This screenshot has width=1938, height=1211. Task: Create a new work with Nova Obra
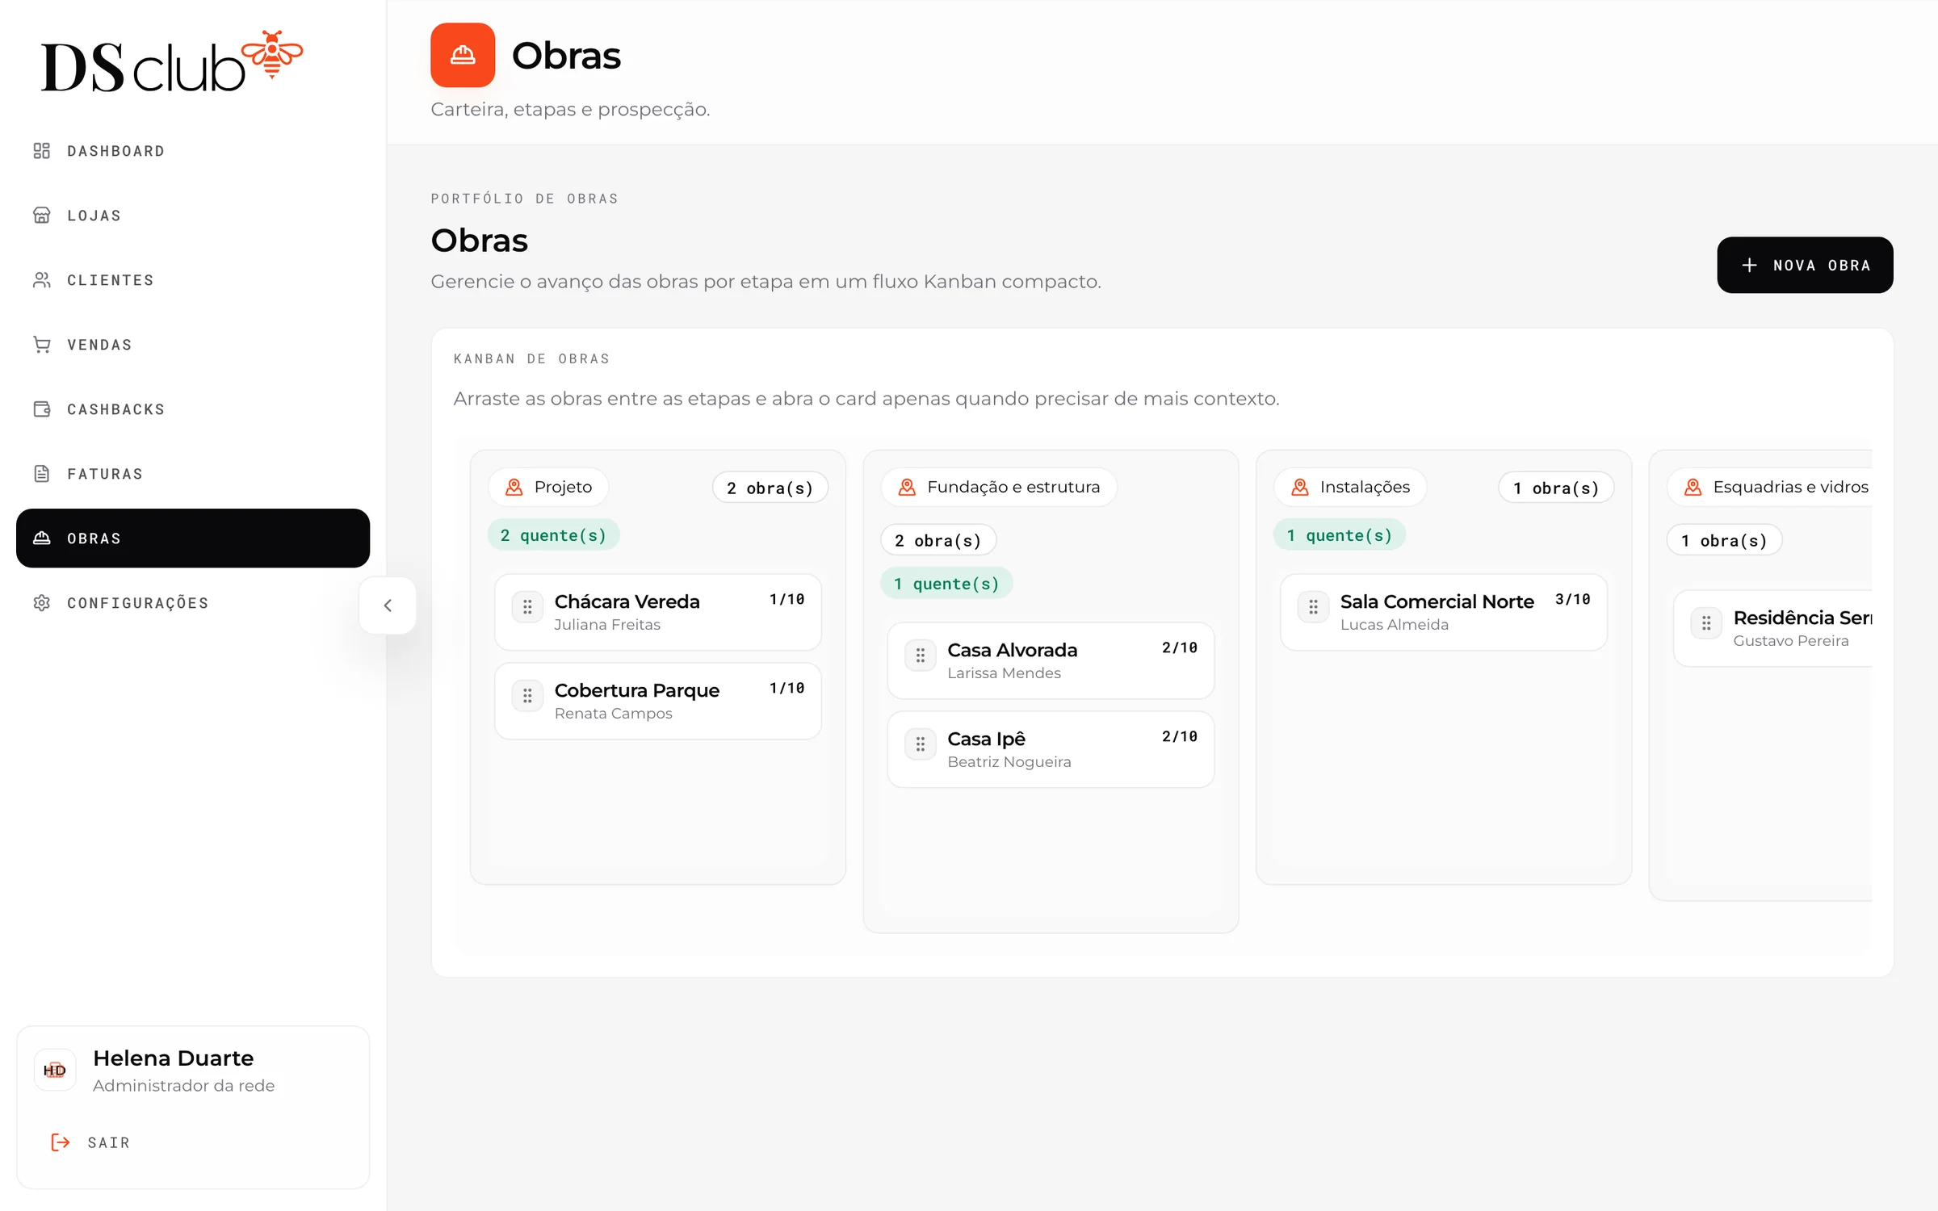tap(1805, 265)
